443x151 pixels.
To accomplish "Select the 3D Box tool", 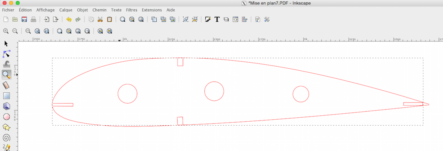I will pyautogui.click(x=6, y=106).
